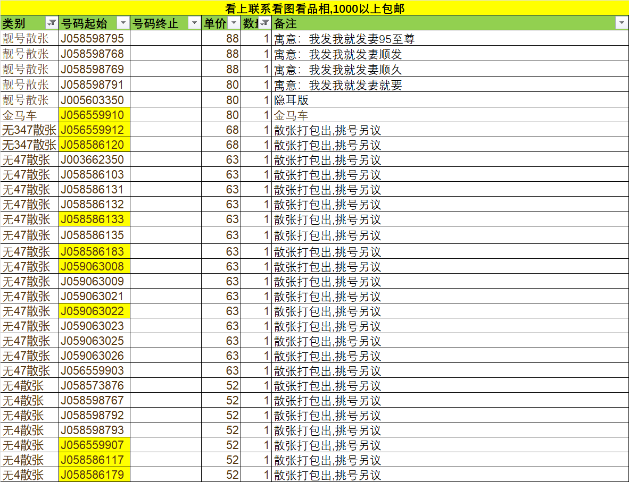The width and height of the screenshot is (629, 482).
Task: Open the 类别 column filter dropdown
Action: [x=52, y=23]
